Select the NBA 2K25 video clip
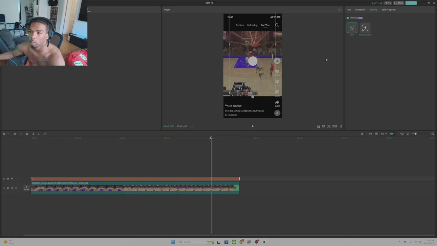 click(135, 188)
